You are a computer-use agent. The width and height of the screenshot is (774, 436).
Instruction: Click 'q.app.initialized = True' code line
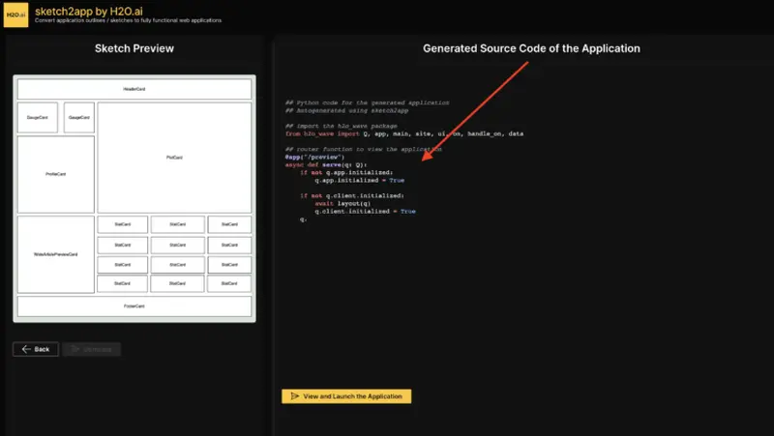pyautogui.click(x=360, y=180)
